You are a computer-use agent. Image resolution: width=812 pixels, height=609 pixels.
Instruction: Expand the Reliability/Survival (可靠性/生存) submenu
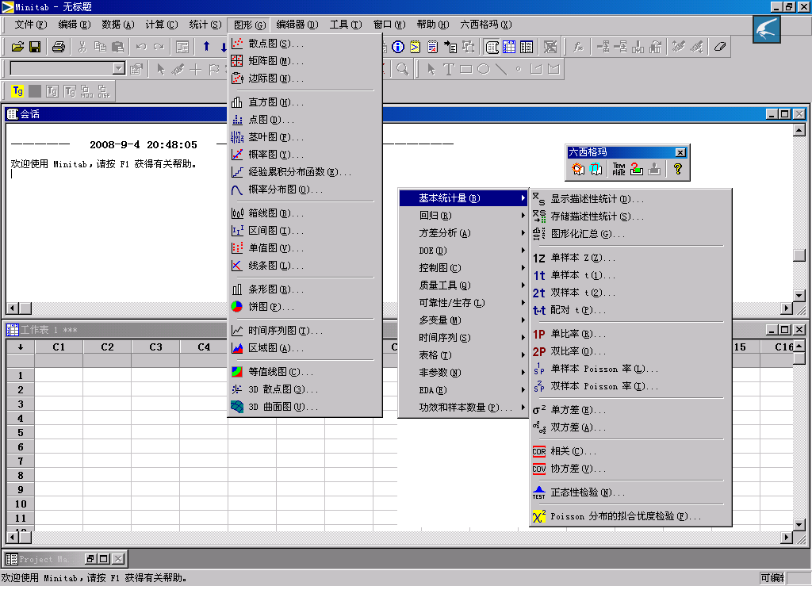tap(463, 303)
